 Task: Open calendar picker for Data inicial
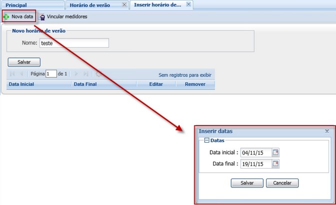(x=276, y=152)
